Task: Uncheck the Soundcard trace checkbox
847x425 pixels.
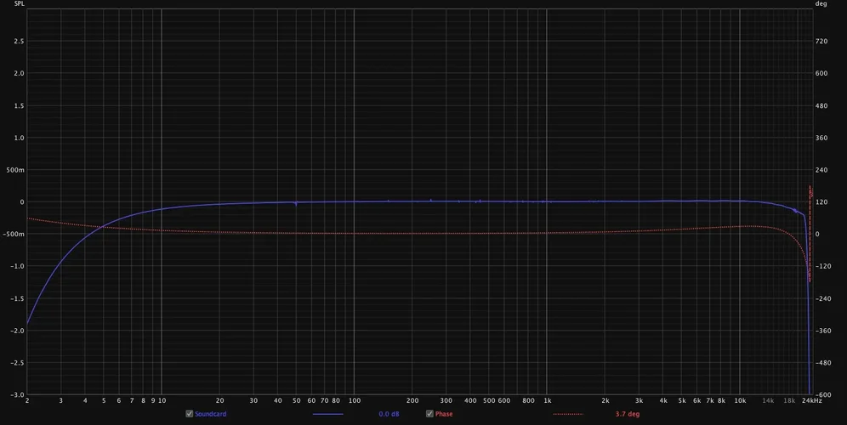Action: 189,414
